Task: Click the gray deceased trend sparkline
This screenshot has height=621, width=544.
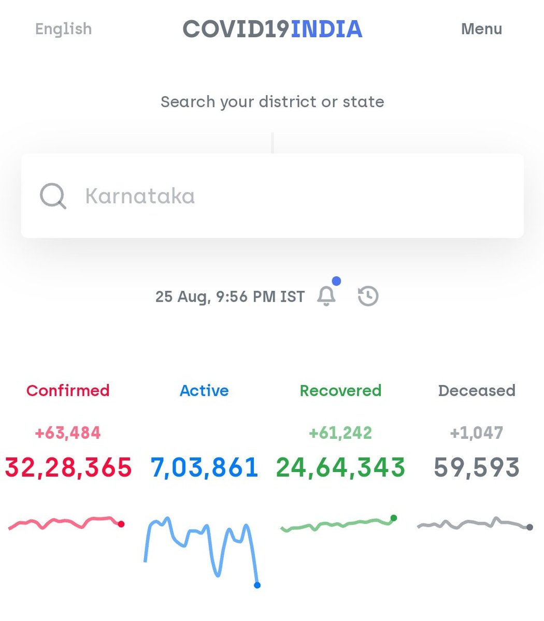Action: pyautogui.click(x=475, y=524)
